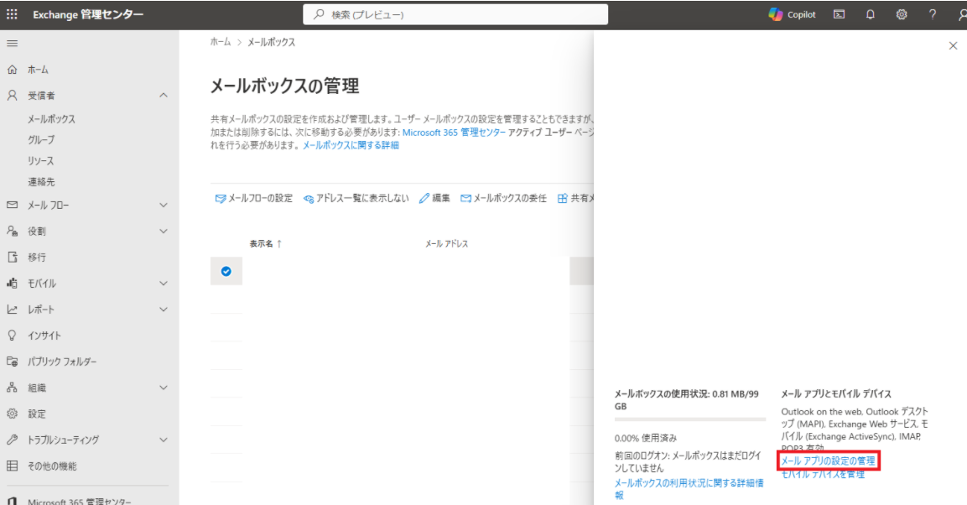This screenshot has height=505, width=967.
Task: Expand the モバイル chevron
Action: click(x=164, y=283)
